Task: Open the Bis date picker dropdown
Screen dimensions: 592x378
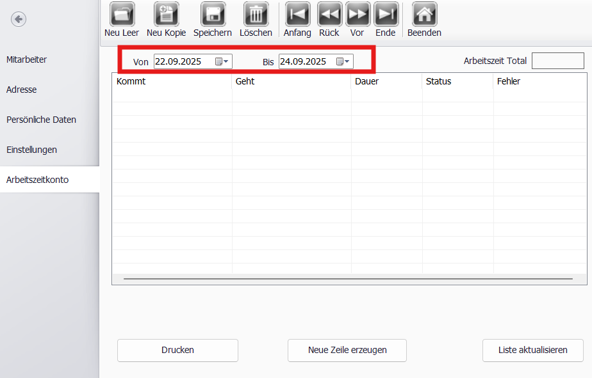Action: 343,61
